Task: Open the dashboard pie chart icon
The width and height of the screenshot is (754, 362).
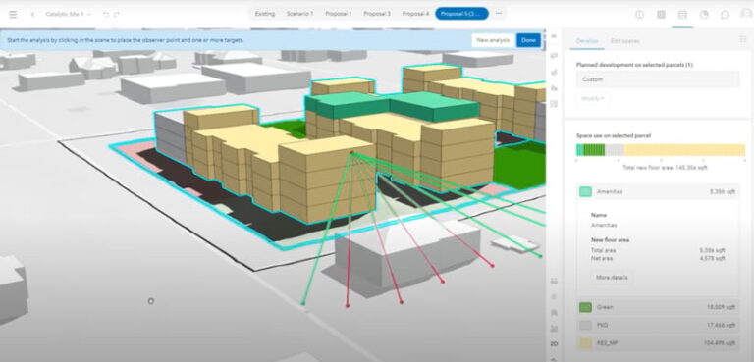Action: click(x=704, y=15)
